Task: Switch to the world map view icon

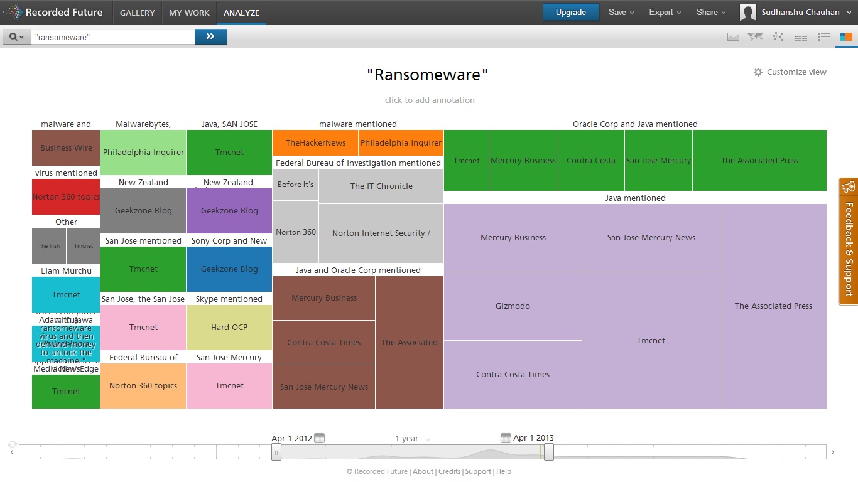Action: pos(755,36)
